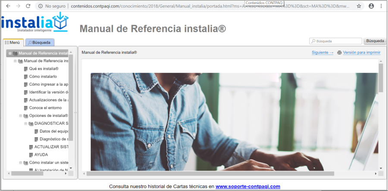388x191 pixels.
Task: Click the cover photo of man typing
Action: (234, 122)
